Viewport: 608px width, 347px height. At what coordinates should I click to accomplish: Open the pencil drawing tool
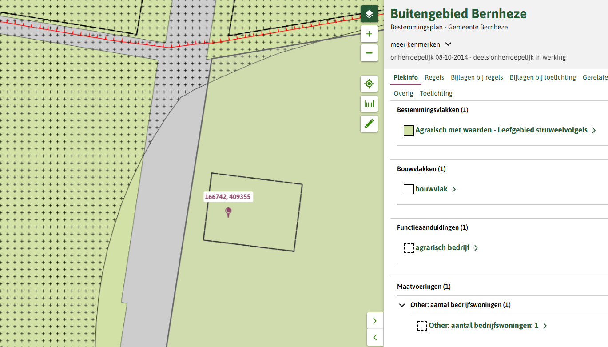(369, 124)
